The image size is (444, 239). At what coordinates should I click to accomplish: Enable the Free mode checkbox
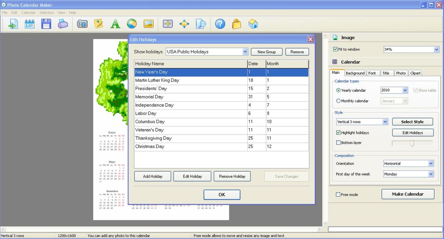click(338, 194)
